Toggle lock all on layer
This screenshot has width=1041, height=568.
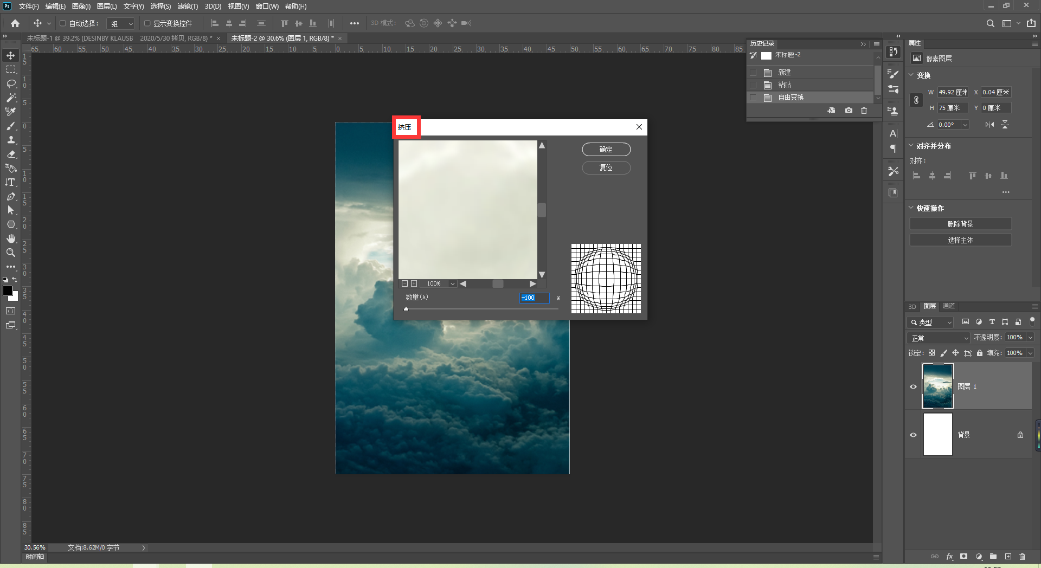tap(980, 353)
